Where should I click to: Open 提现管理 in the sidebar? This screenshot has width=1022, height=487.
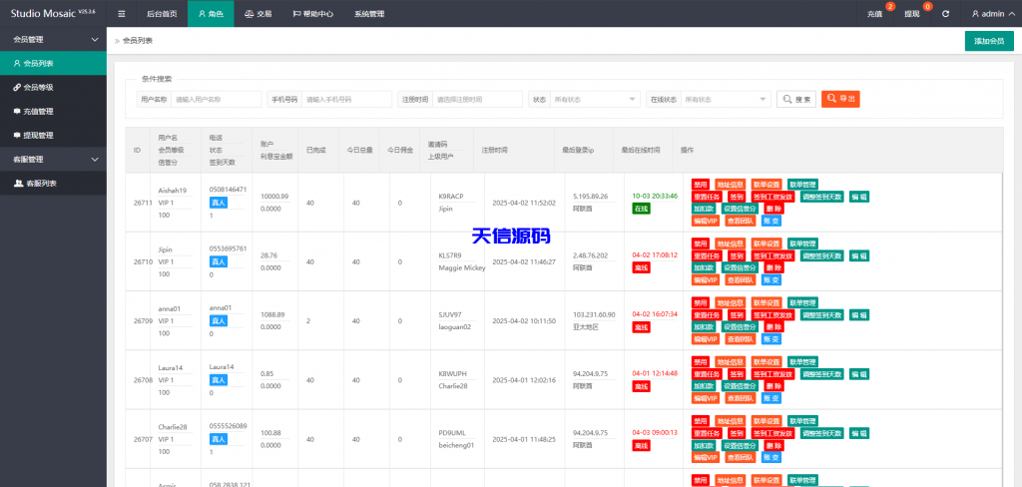(39, 135)
